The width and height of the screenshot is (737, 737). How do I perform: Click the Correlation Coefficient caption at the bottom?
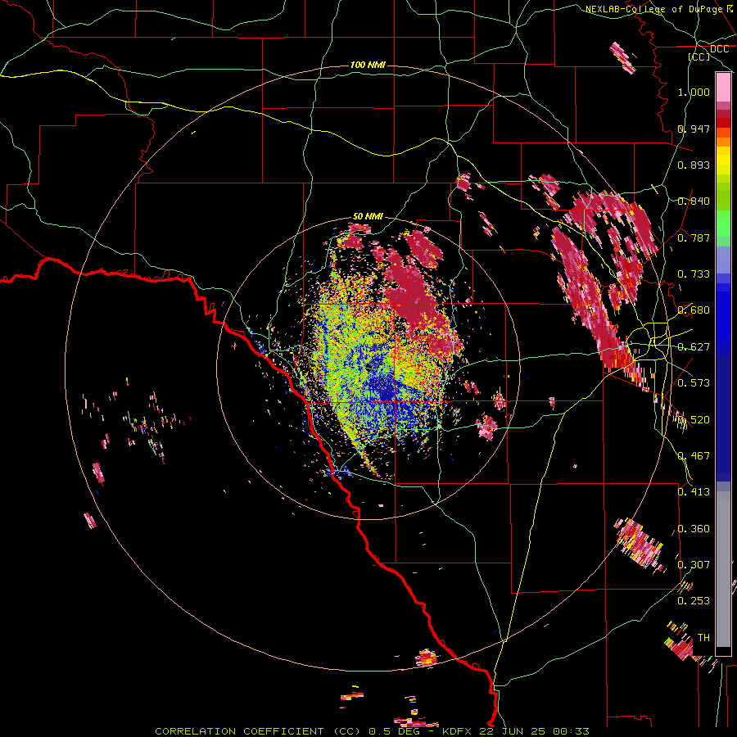point(372,731)
